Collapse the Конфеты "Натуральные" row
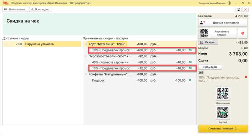Screen dimensions: 252x136 pos(86,74)
